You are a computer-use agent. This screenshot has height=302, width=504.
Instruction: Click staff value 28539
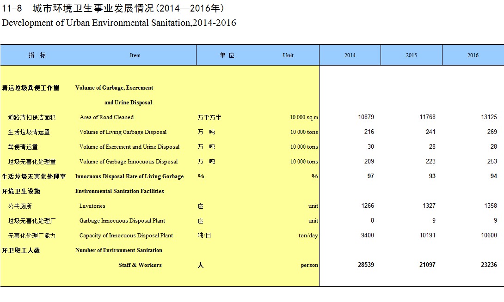[x=366, y=265]
